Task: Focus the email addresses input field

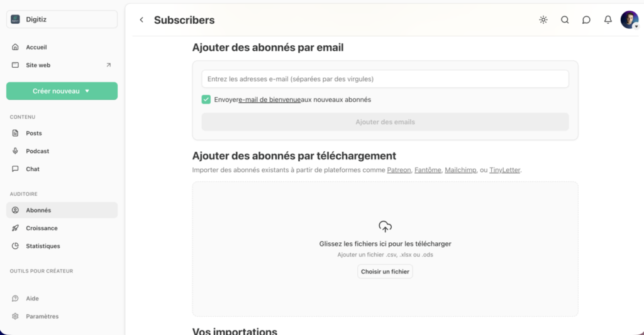Action: pos(385,79)
